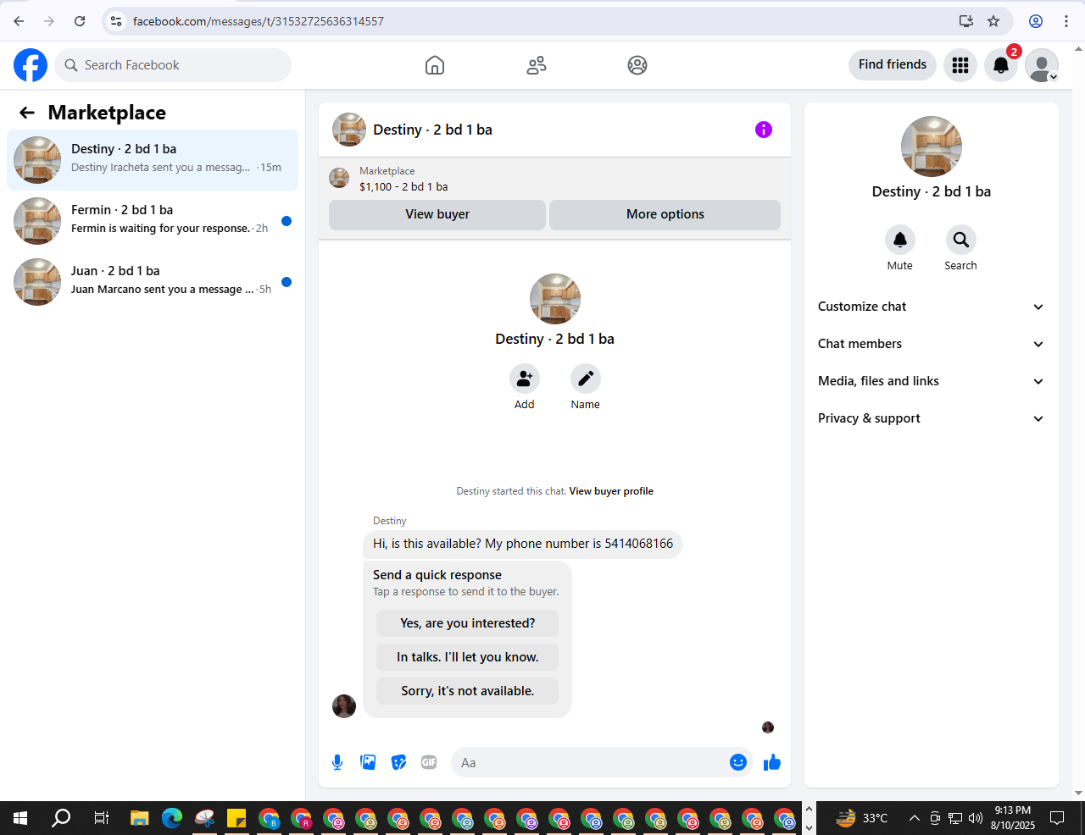1085x835 pixels.
Task: Open the purple conversation information icon
Action: pos(764,130)
